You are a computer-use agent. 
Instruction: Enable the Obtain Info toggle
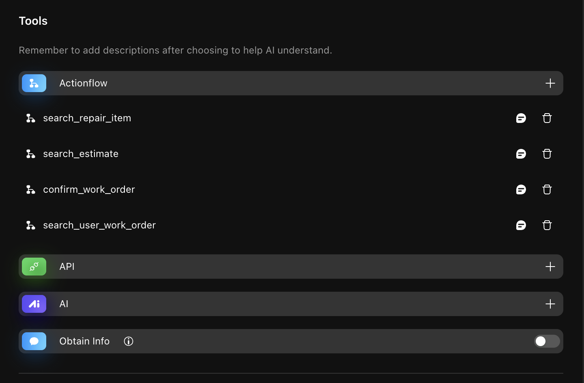coord(547,341)
